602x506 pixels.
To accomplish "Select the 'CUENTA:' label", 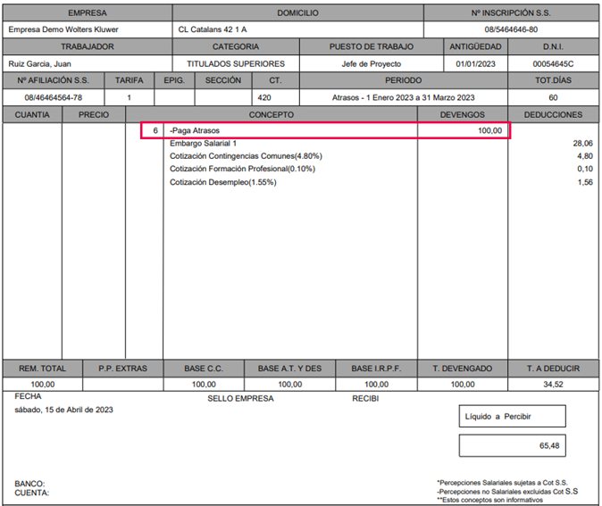I will pyautogui.click(x=32, y=493).
